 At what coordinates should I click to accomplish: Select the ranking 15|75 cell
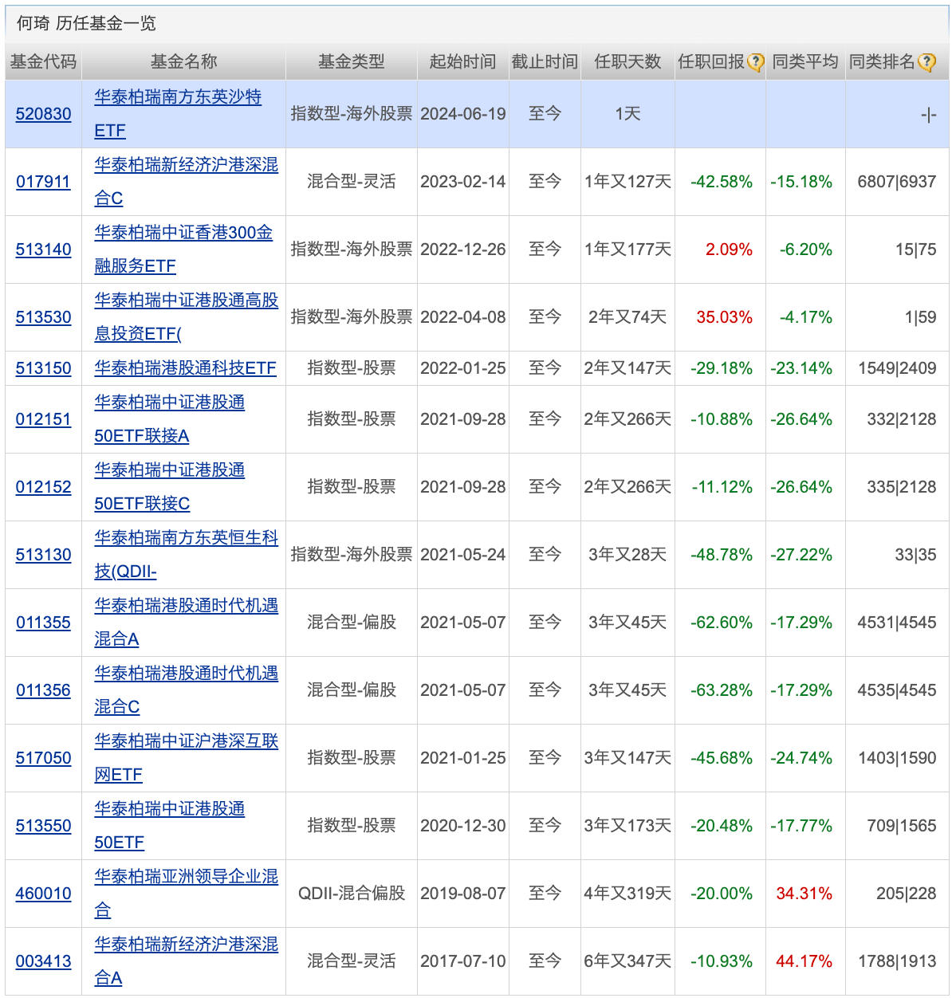pyautogui.click(x=915, y=249)
